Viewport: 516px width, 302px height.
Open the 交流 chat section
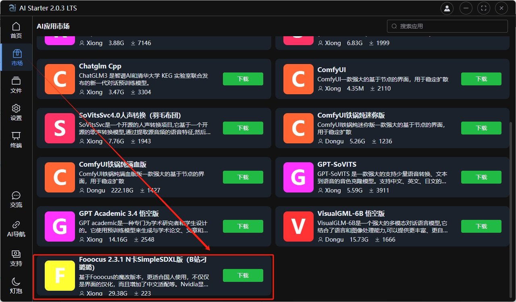coord(16,199)
